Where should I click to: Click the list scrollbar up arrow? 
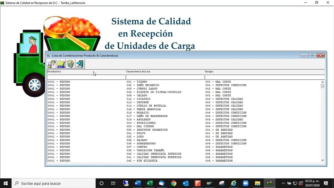(x=323, y=82)
